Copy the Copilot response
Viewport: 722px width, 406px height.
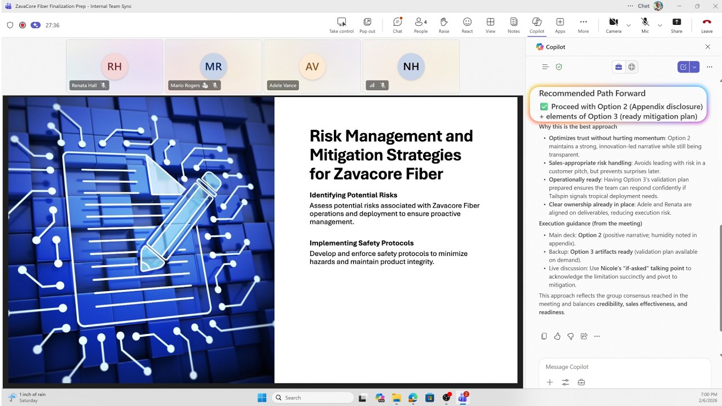tap(544, 336)
